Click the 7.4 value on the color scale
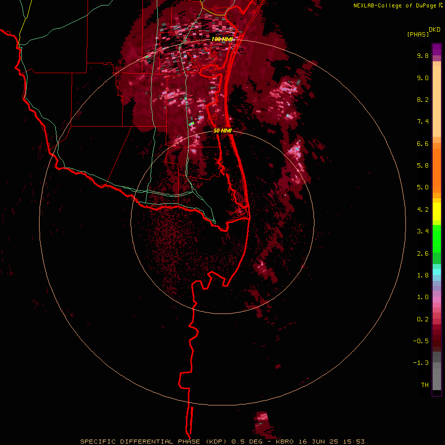Screen dimensions: 445x445 coord(423,122)
